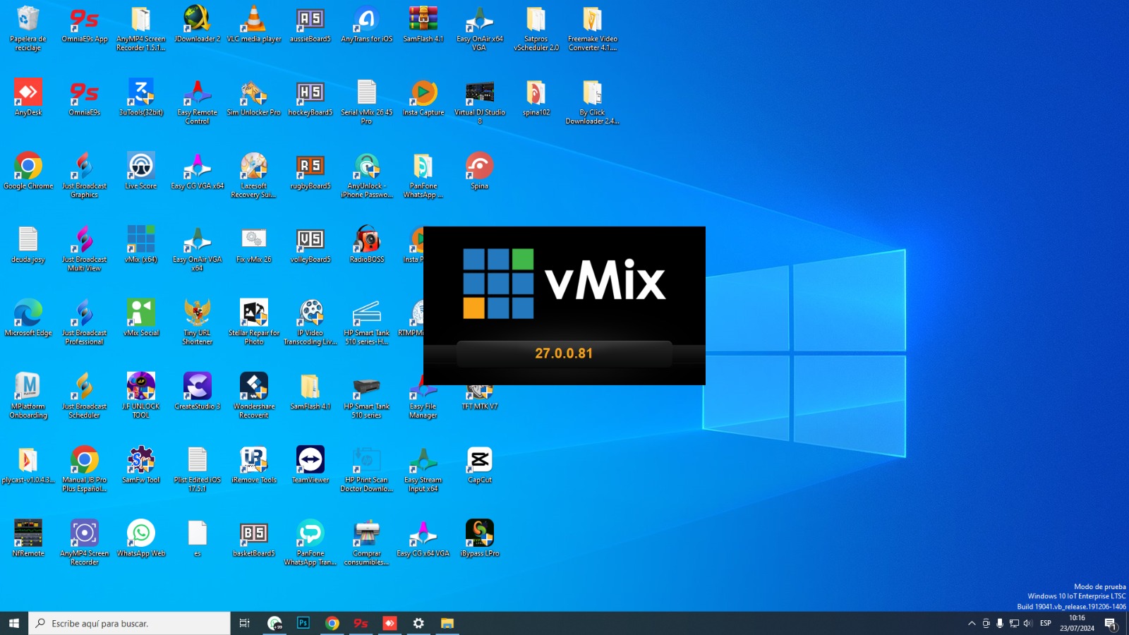Image resolution: width=1129 pixels, height=635 pixels.
Task: Select Sim Unlocker Pro icon
Action: pyautogui.click(x=254, y=97)
